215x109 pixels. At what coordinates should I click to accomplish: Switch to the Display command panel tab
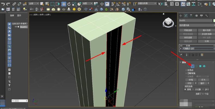(201, 16)
